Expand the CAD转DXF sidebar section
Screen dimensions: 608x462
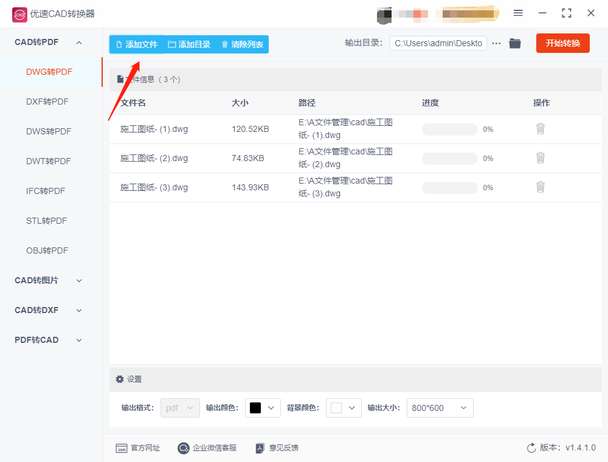pyautogui.click(x=79, y=311)
